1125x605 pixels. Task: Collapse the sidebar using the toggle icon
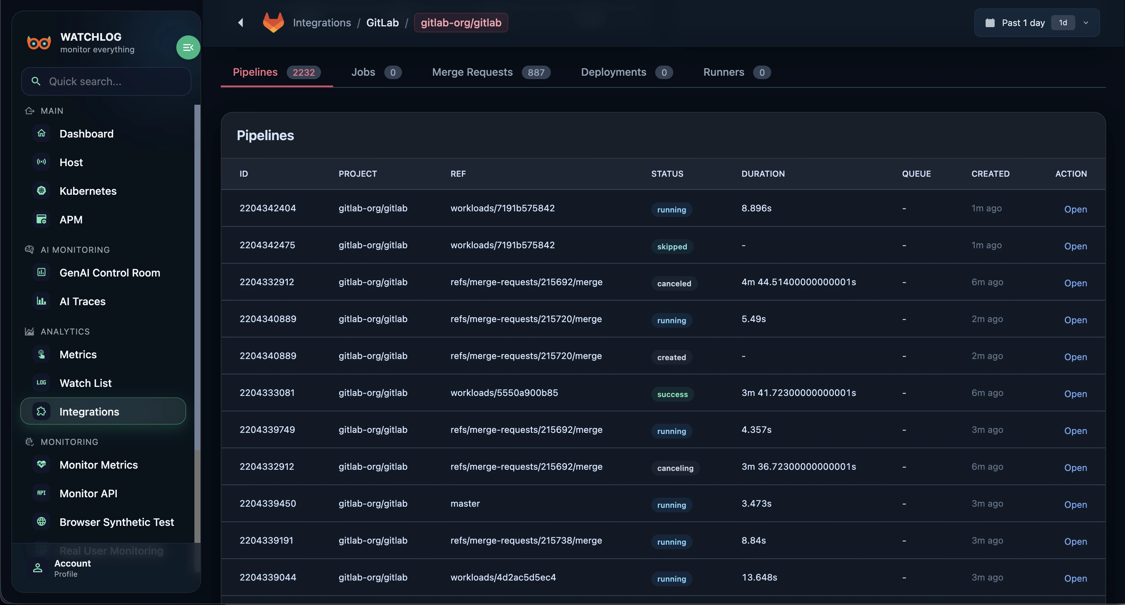(188, 47)
